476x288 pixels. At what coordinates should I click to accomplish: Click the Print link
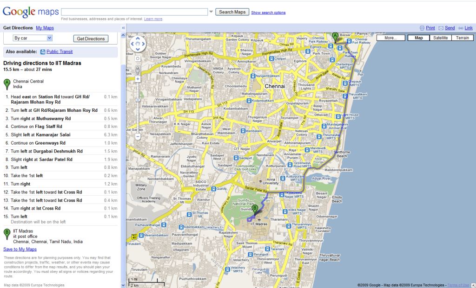point(430,28)
